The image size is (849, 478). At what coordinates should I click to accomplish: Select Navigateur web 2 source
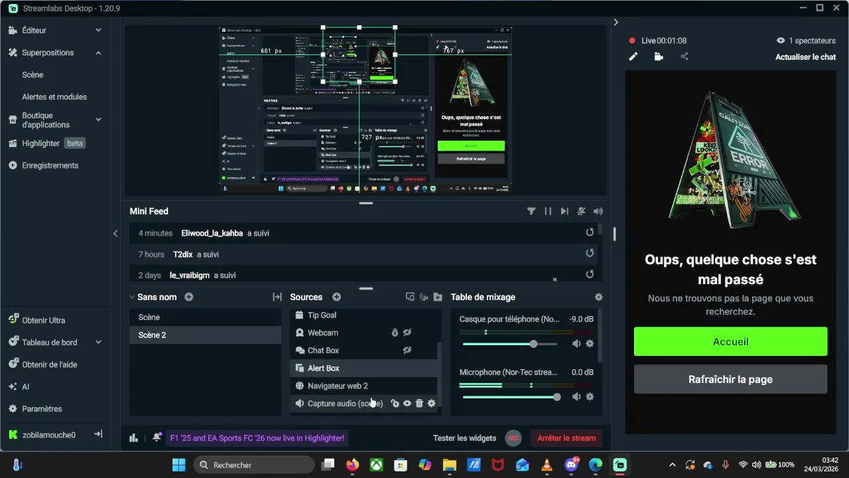363,386
